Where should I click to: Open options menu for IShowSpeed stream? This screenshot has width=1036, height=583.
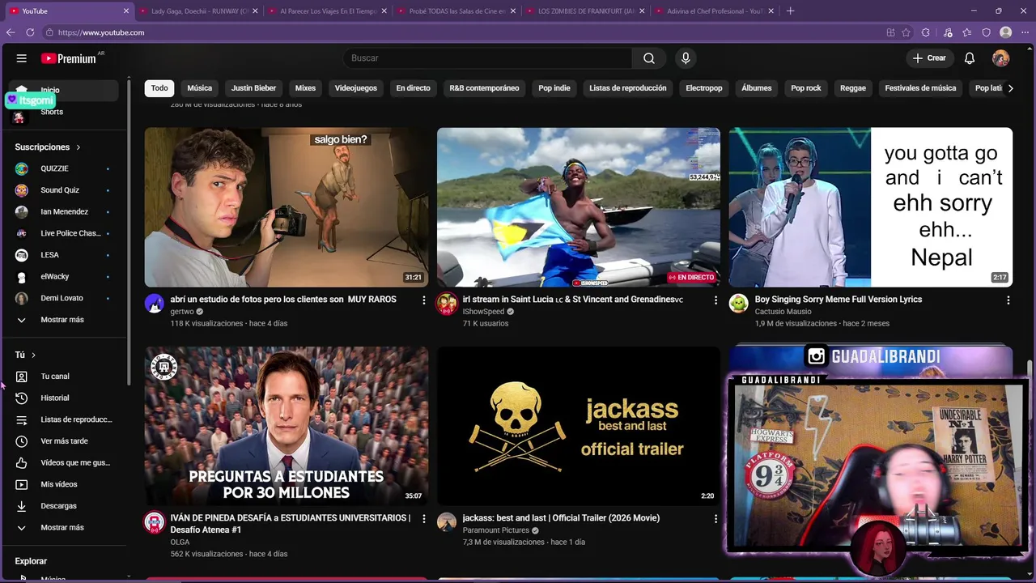pos(715,300)
